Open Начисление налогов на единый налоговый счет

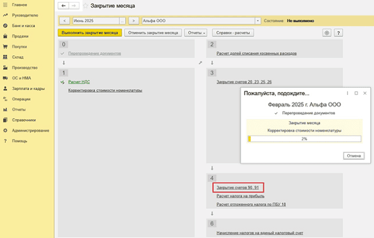click(x=260, y=233)
